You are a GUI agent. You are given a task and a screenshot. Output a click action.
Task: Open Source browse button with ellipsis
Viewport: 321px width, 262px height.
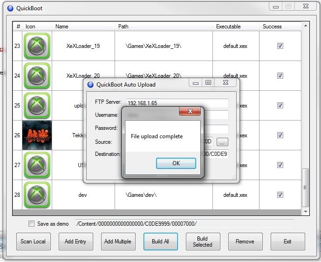tap(223, 142)
